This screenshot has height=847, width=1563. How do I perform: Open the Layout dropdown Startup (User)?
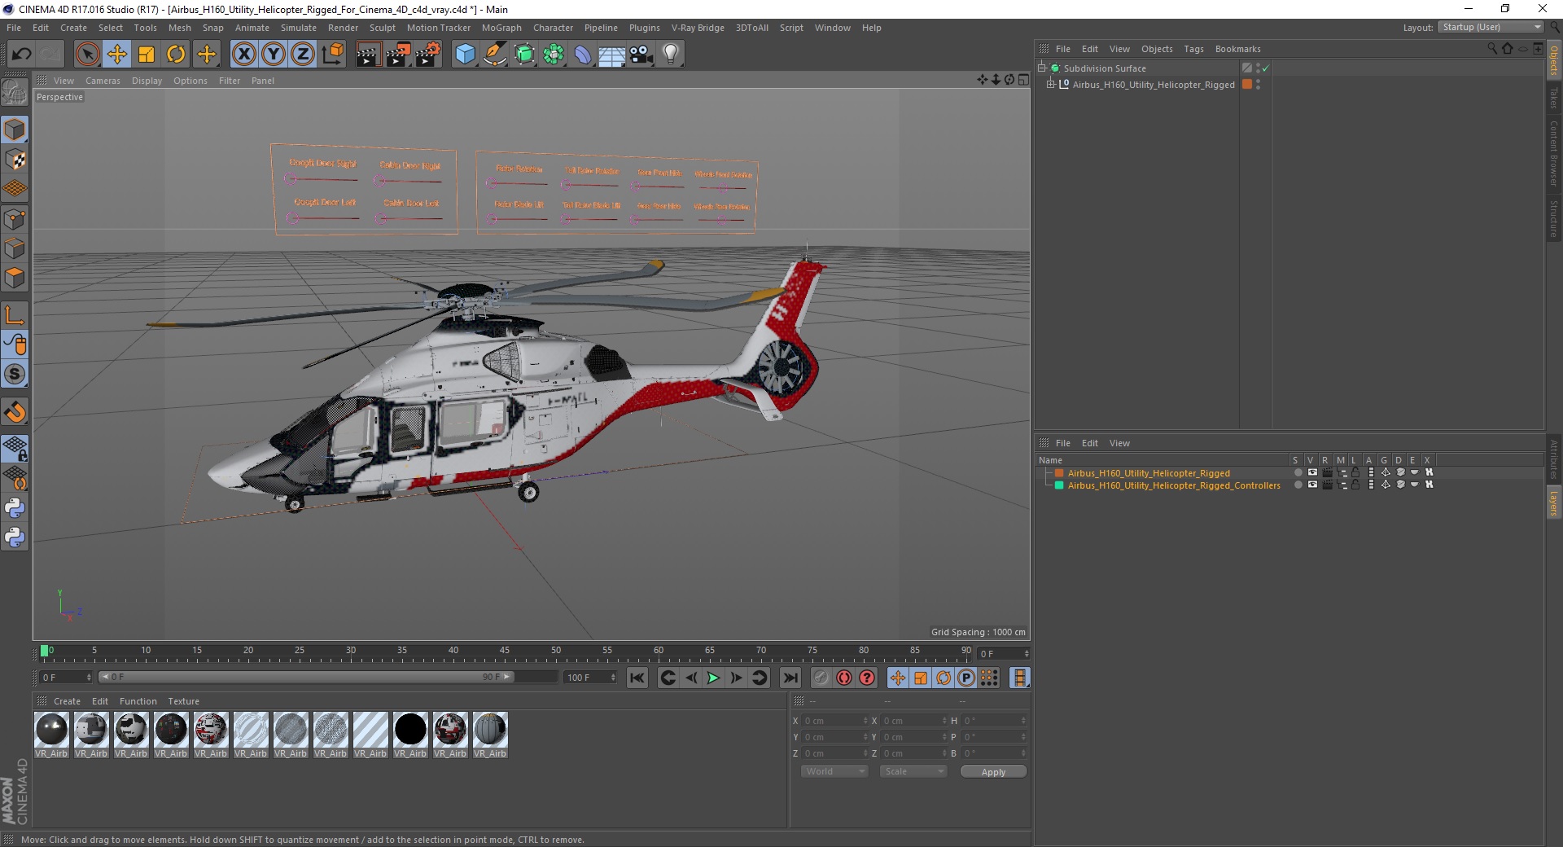(x=1490, y=27)
